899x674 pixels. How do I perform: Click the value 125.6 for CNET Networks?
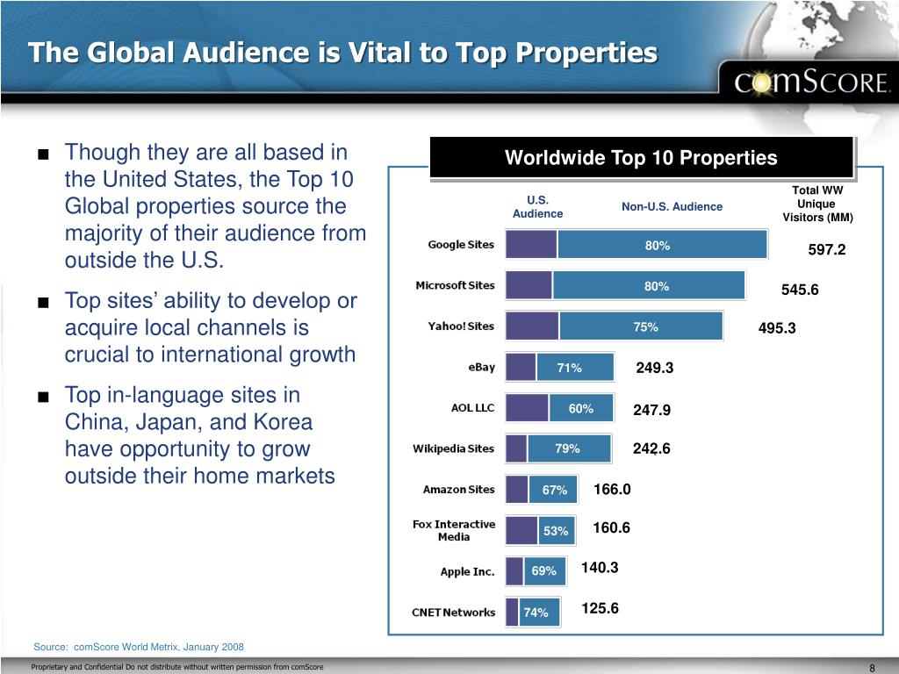point(600,608)
